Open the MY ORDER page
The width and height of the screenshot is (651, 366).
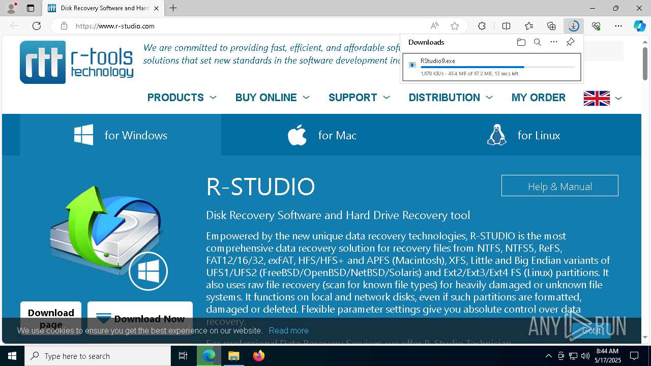click(x=539, y=98)
